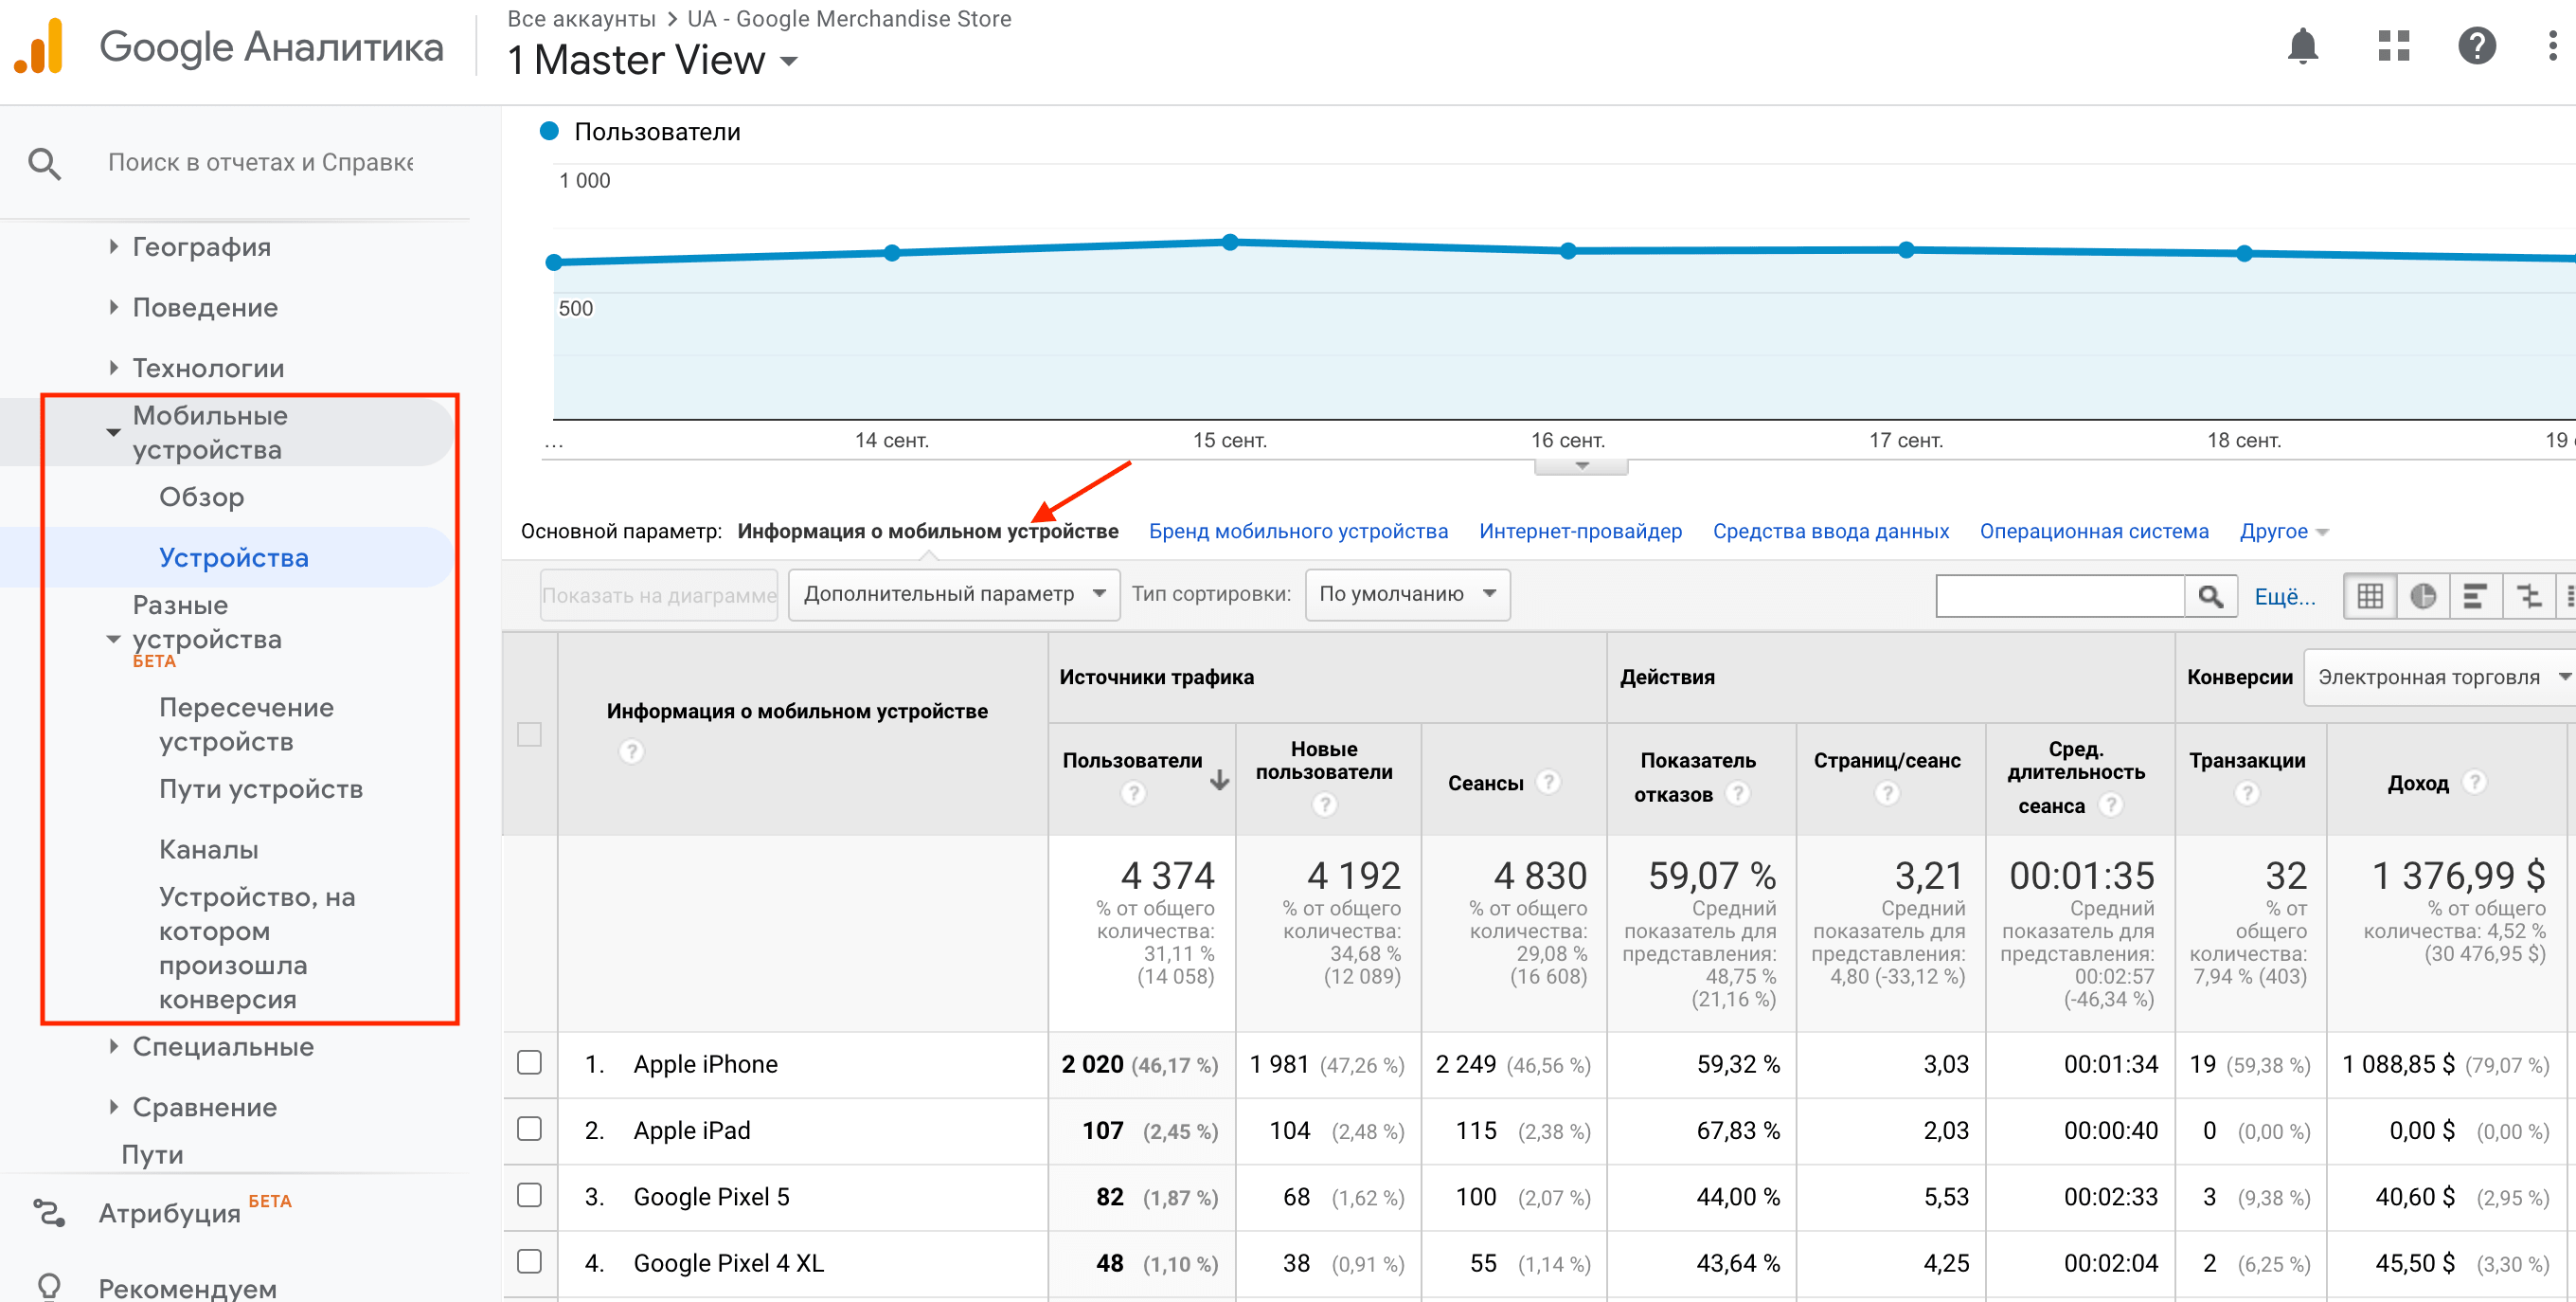Sort by Users descending arrow
This screenshot has height=1302, width=2576.
1219,781
